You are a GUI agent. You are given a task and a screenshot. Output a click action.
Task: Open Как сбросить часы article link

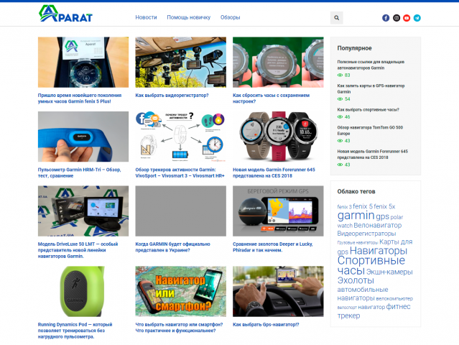tap(271, 98)
